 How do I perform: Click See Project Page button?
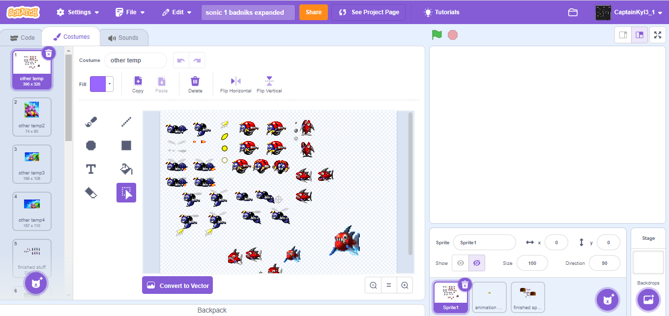[x=369, y=12]
